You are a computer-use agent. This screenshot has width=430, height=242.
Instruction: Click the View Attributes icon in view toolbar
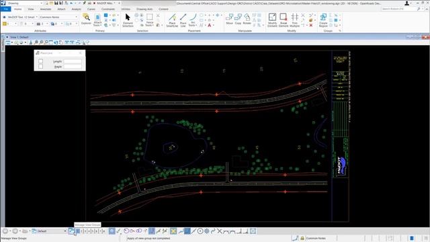(7, 42)
